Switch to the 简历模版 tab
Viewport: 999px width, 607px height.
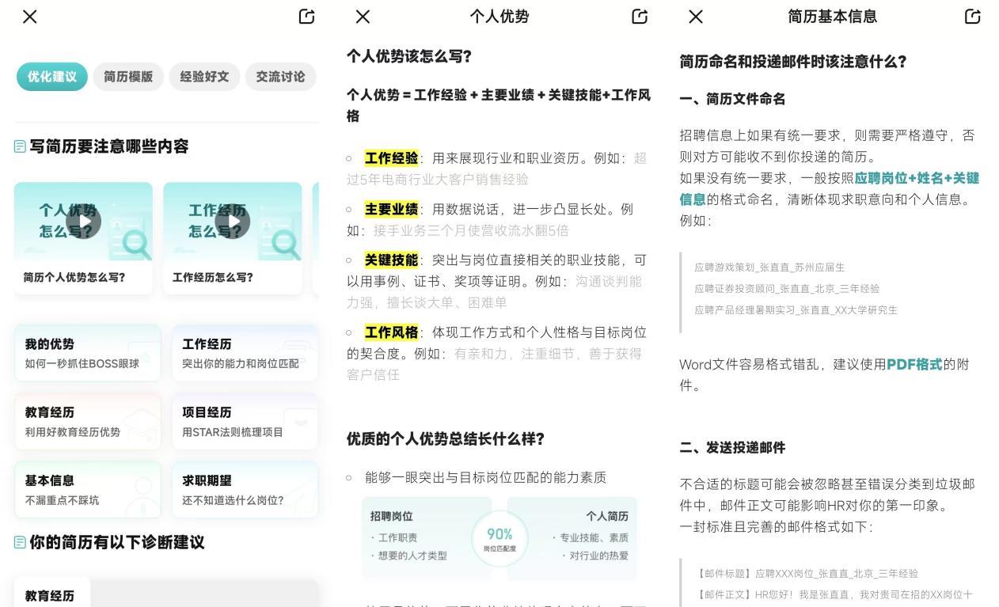(128, 77)
